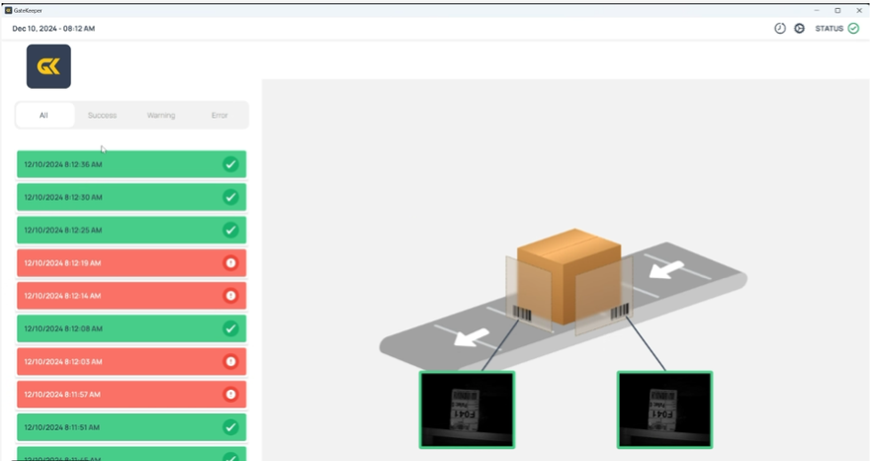
Task: Show all scan results with the All tab
Action: [44, 115]
